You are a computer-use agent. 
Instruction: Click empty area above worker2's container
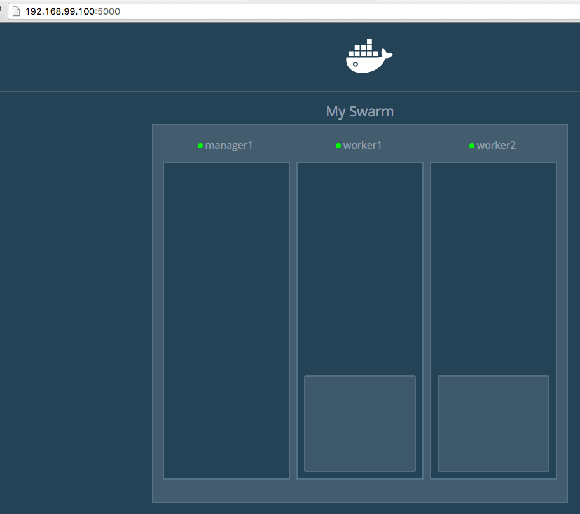tap(494, 267)
